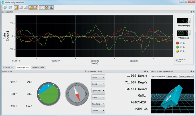
Task: Switch to the Interrupt Plot tab
Action: click(8, 67)
